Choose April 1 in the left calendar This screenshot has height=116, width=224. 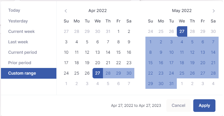[118, 31]
